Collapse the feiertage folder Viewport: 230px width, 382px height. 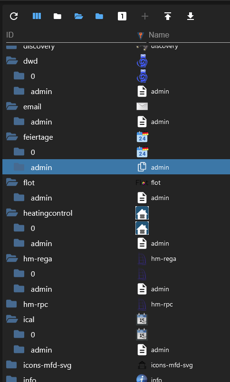click(x=12, y=137)
